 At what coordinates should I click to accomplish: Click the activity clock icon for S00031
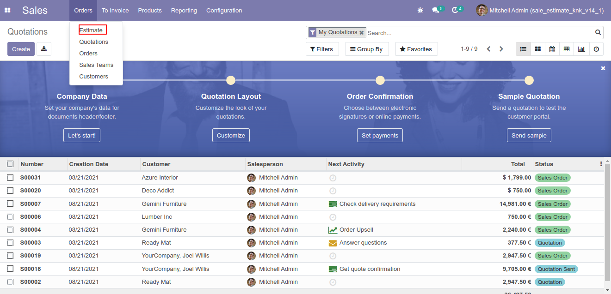pos(333,178)
